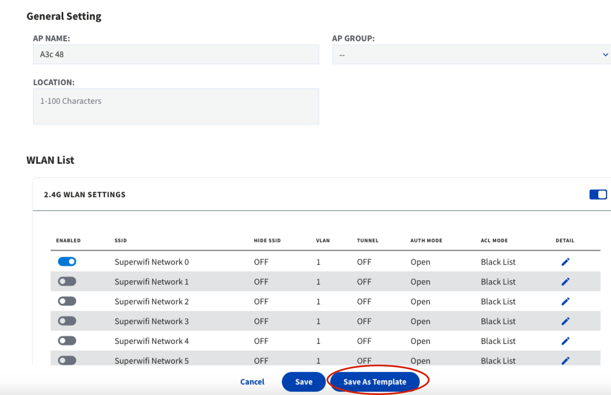Edit details of Superwifi Network 3
This screenshot has height=395, width=611.
point(565,321)
